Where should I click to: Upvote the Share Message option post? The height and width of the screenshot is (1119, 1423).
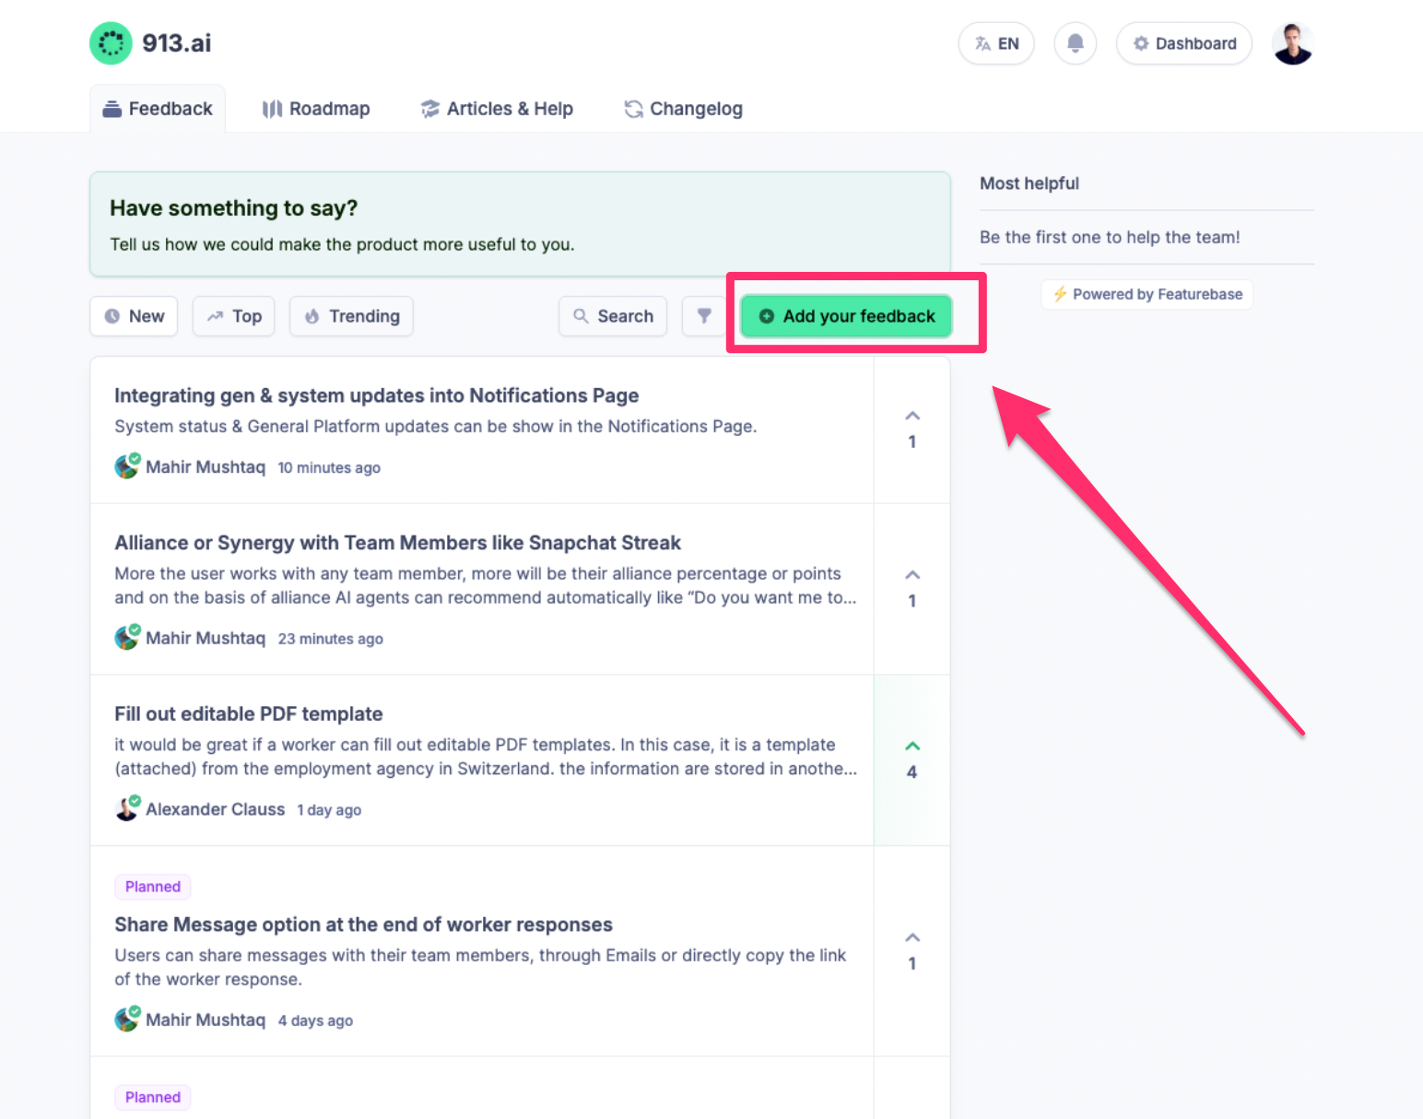click(x=911, y=938)
